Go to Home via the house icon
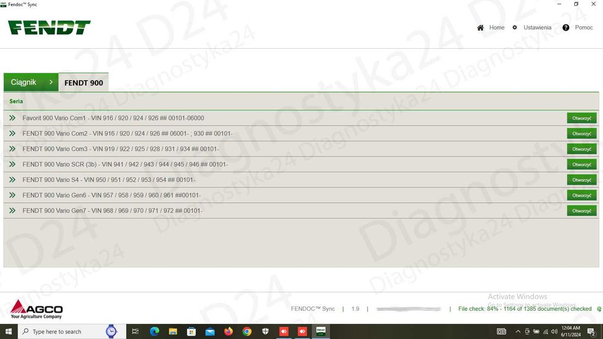This screenshot has height=339, width=603. 481,28
